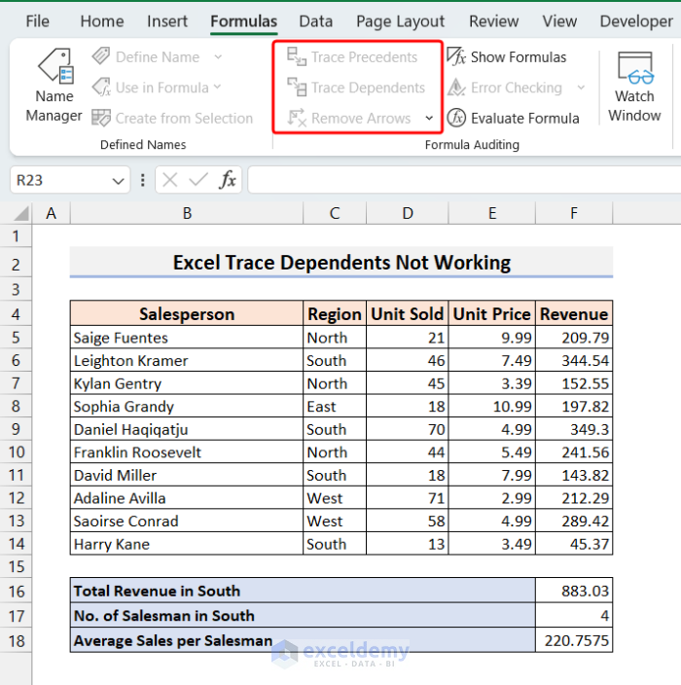This screenshot has height=685, width=681.
Task: Click the title cell 'Excel Trace Dependents Not Working'
Action: point(341,263)
